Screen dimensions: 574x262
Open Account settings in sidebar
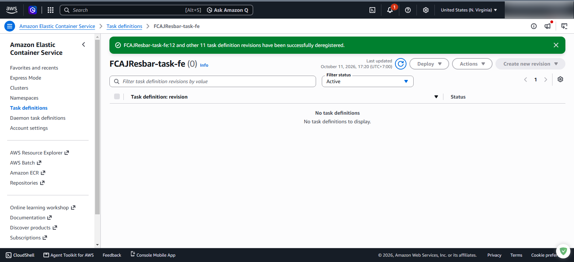pos(29,128)
